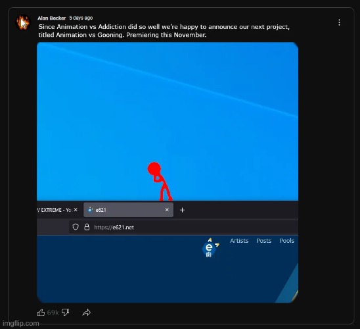The image size is (360, 329).
Task: Open a new browser tab with plus
Action: [x=182, y=210]
